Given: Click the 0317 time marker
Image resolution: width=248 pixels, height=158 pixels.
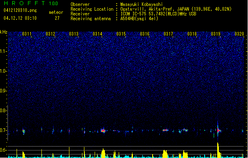Looking at the screenshot, I should pyautogui.click(x=168, y=34).
